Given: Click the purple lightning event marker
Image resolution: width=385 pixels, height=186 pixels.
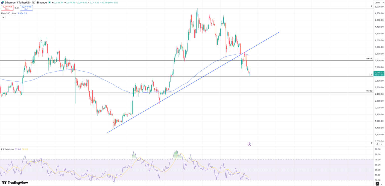Looking at the screenshot, I should pyautogui.click(x=249, y=144).
